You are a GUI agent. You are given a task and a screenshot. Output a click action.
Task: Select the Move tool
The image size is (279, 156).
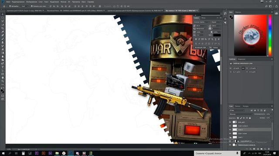[x=3, y=14]
